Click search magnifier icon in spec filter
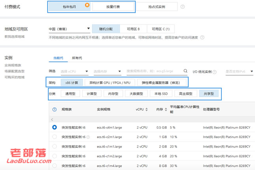Image resolution: width=255 pixels, height=170 pixels. click(x=185, y=71)
